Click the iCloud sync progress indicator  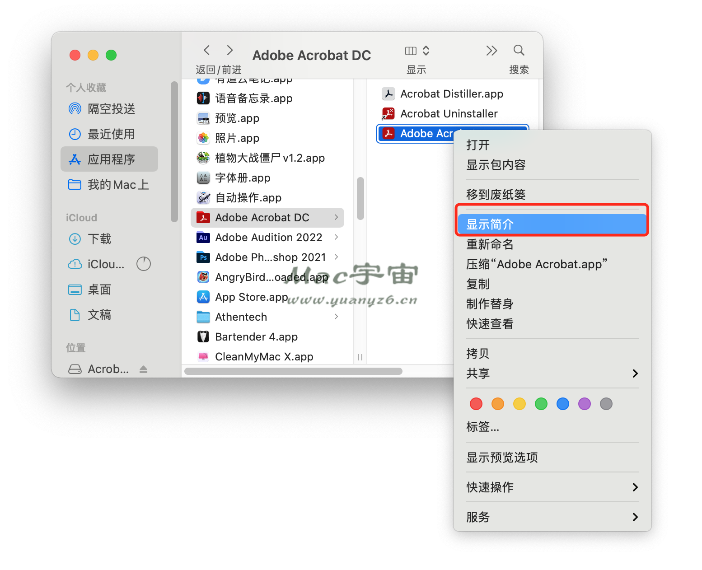(x=144, y=264)
